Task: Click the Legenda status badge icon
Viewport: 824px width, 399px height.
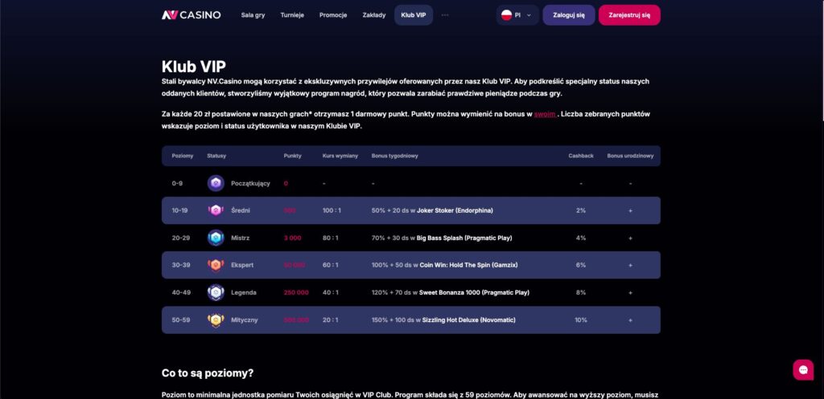Action: 216,292
